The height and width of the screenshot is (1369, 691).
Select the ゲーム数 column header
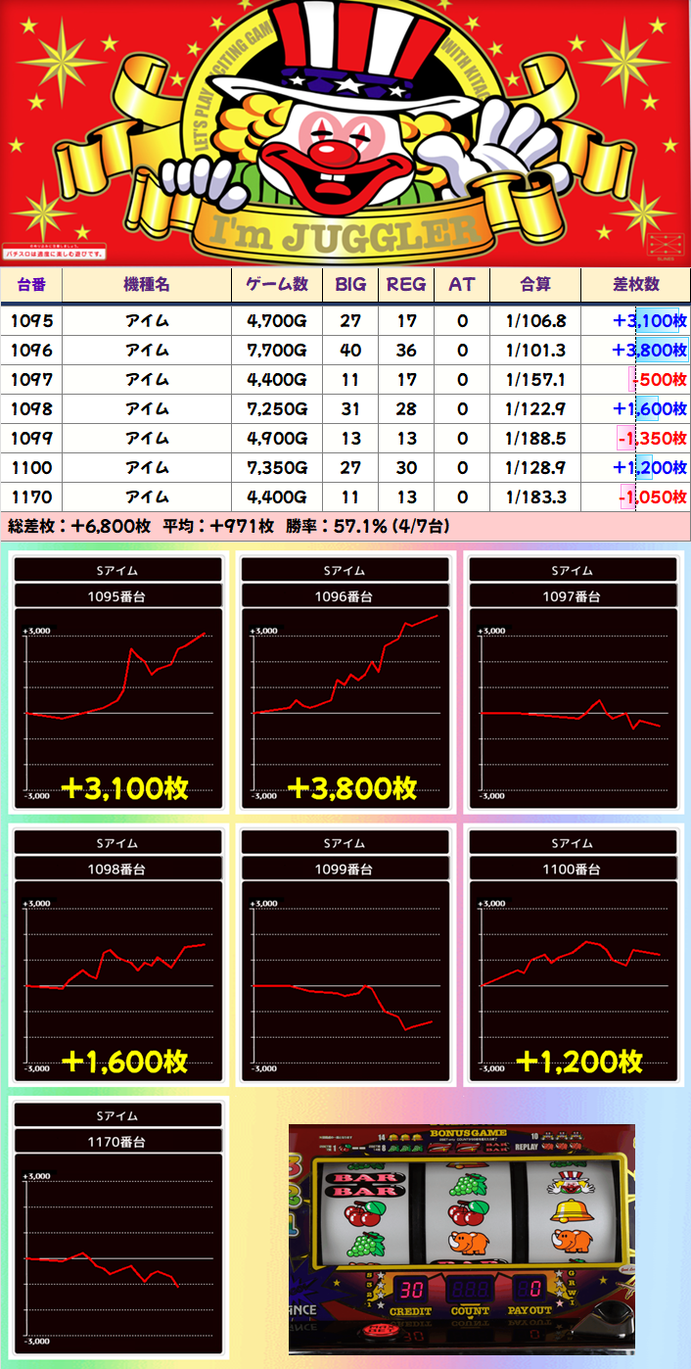[276, 285]
